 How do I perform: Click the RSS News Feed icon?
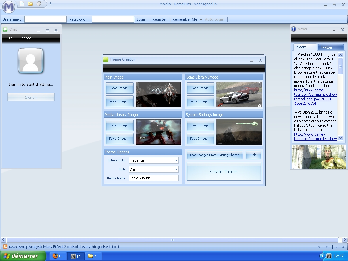coord(5,247)
